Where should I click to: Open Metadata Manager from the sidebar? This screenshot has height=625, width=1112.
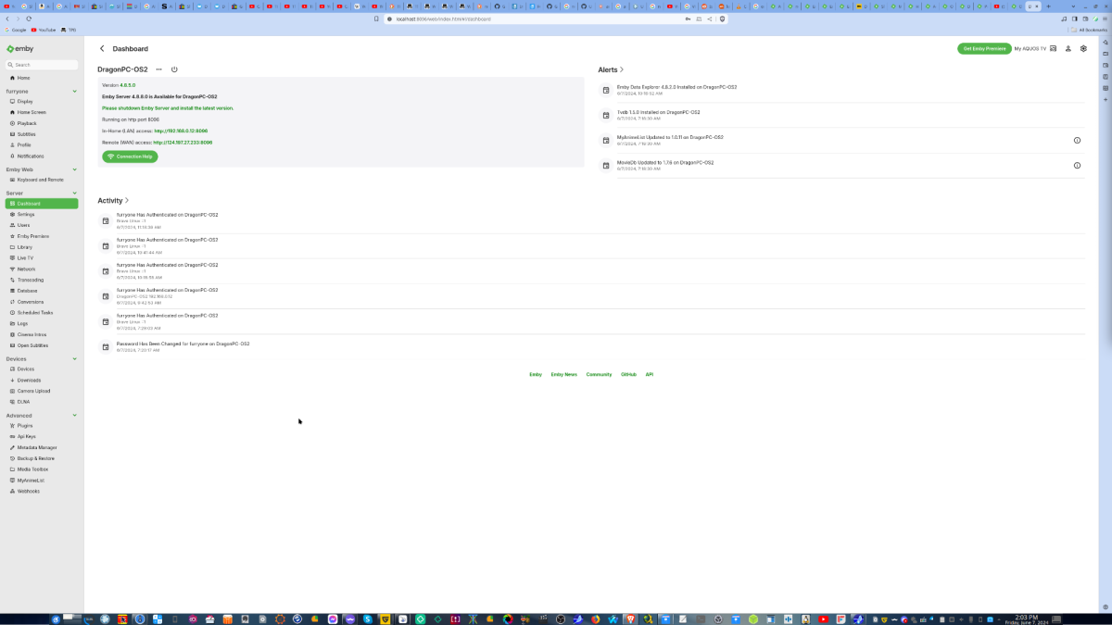pyautogui.click(x=34, y=447)
